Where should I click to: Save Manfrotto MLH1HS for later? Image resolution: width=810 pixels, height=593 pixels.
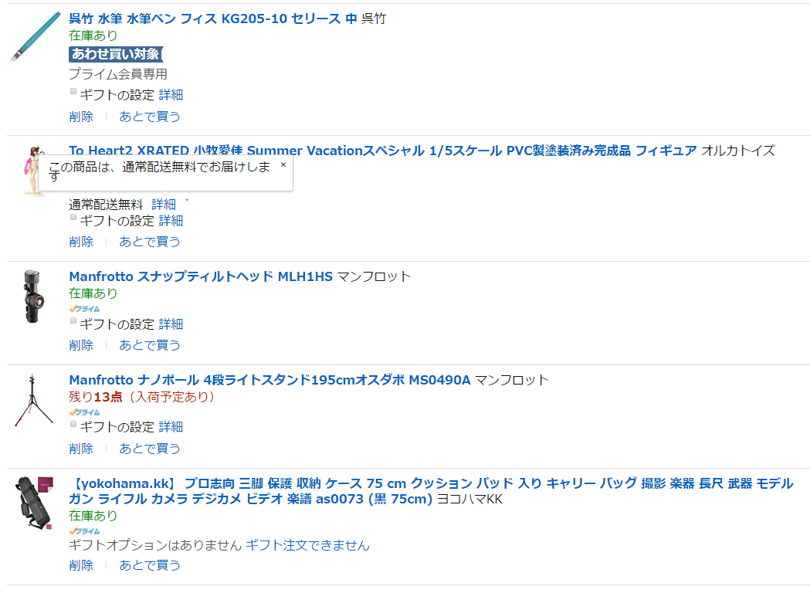pyautogui.click(x=150, y=345)
